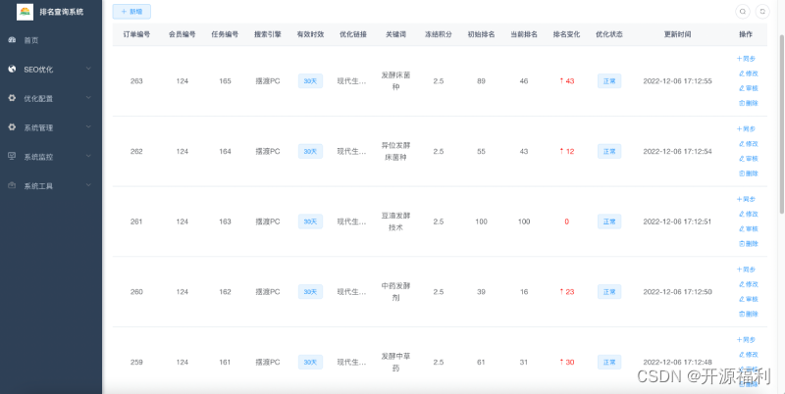This screenshot has width=785, height=394.
Task: Click the circular refresh icon above the table
Action: click(x=762, y=12)
